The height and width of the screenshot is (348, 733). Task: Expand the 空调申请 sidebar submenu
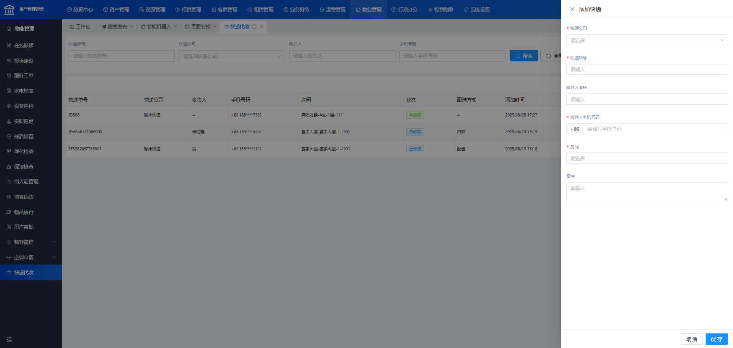[x=31, y=257]
